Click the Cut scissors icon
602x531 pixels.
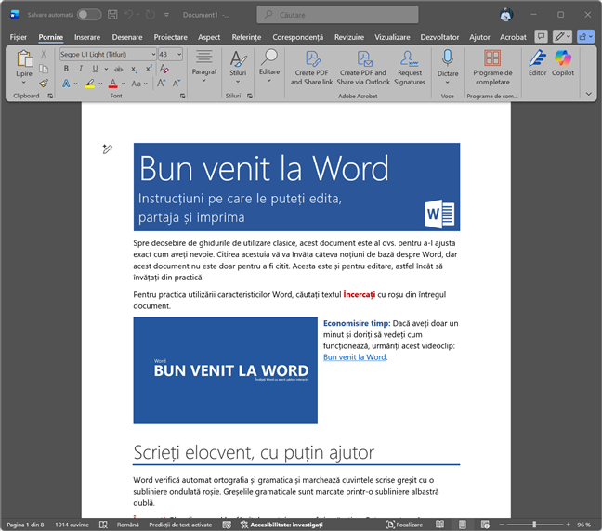[x=44, y=54]
